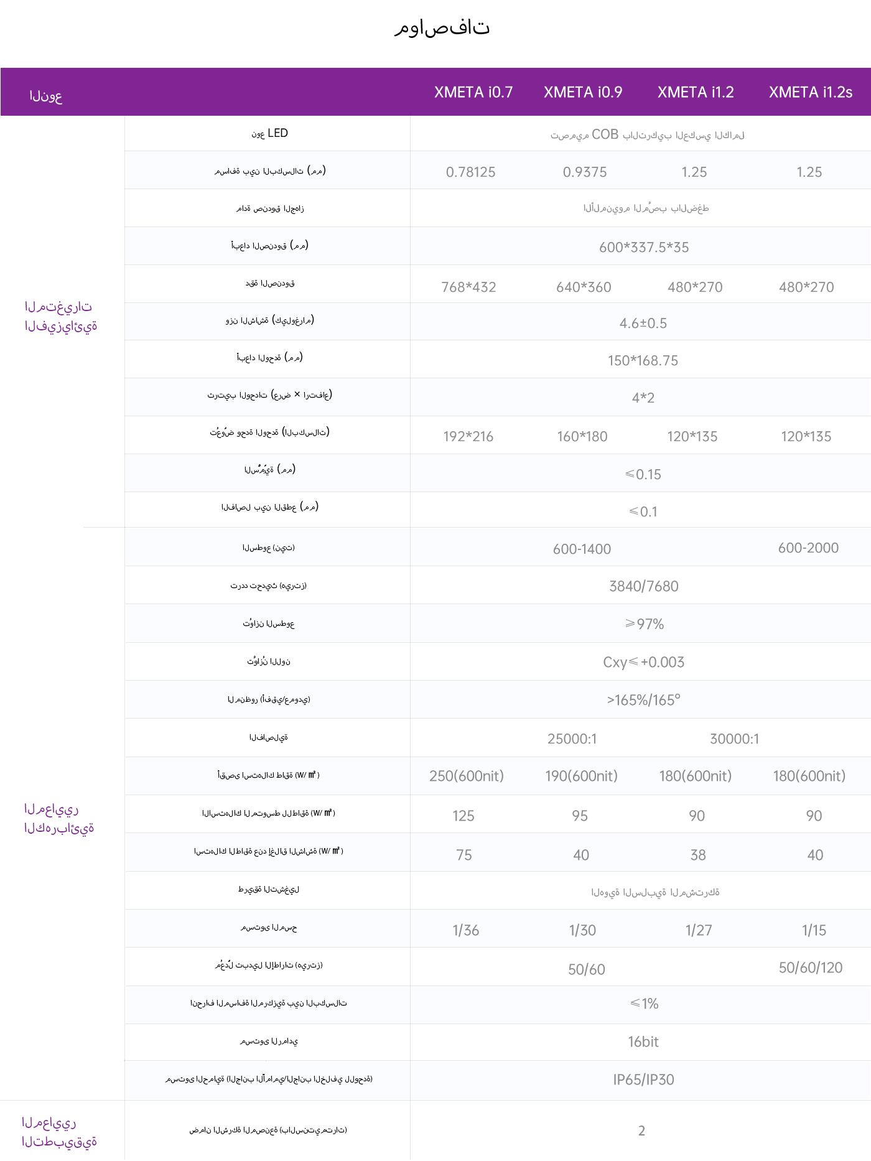Select the XMETA i0.9 column header
This screenshot has width=871, height=1161.
pos(583,92)
